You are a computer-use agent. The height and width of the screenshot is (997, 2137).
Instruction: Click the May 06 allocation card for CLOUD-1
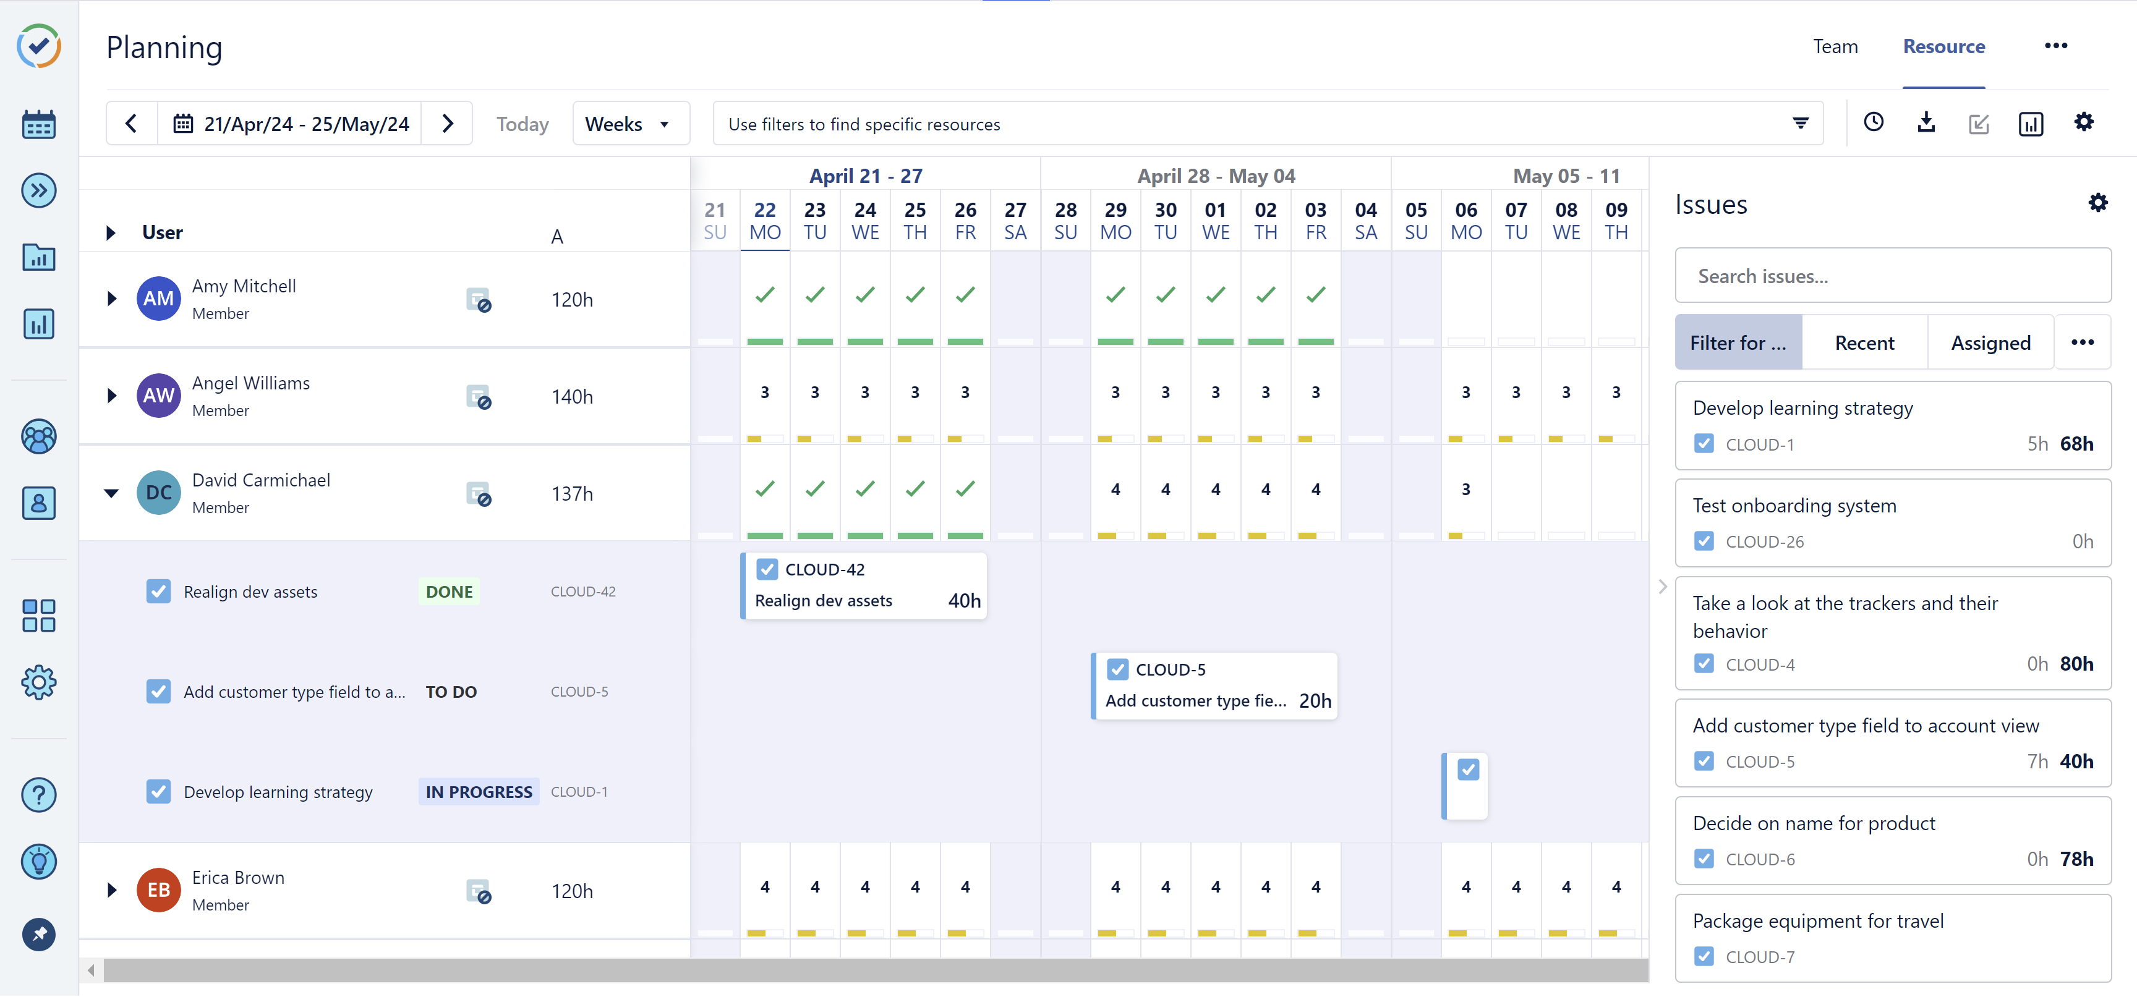(1465, 786)
